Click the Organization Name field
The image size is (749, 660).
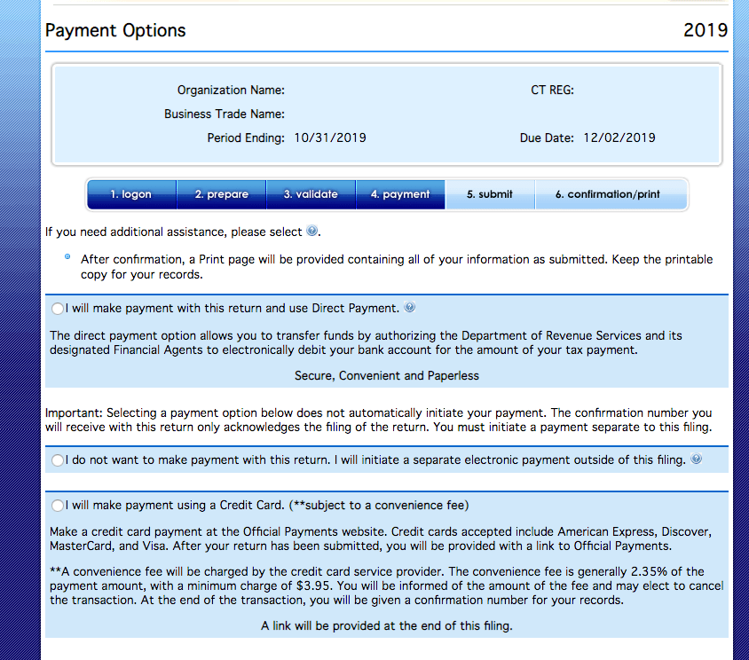231,90
